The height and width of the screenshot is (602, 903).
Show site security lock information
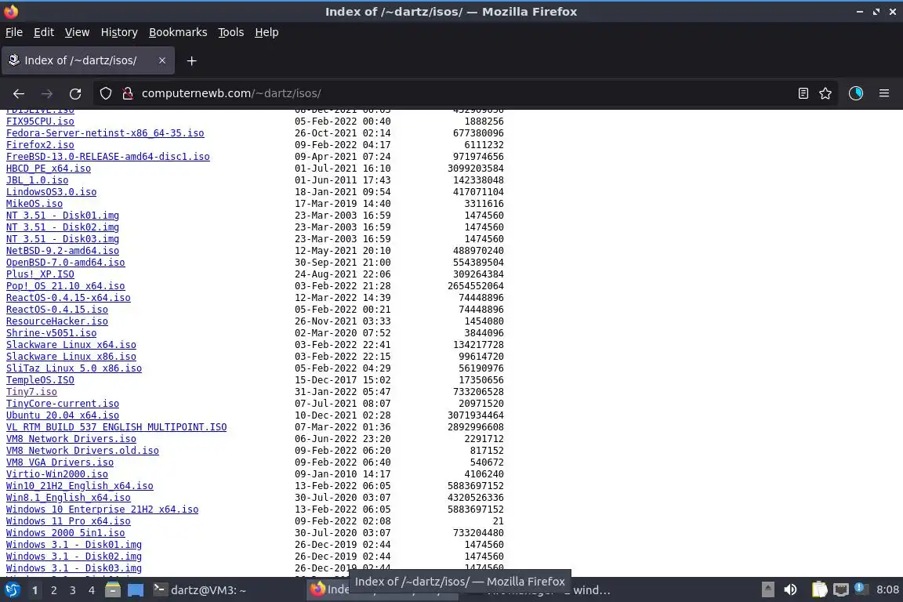(128, 93)
